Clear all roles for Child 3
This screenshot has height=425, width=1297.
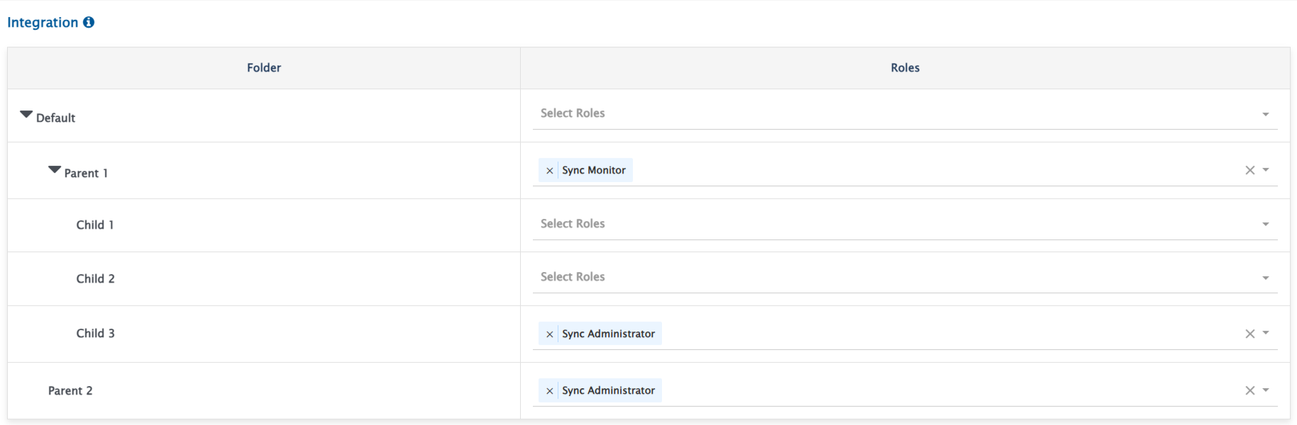(x=1249, y=334)
